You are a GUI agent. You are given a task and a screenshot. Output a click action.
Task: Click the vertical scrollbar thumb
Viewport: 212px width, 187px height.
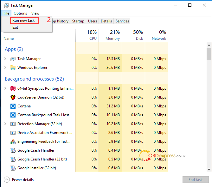point(209,54)
